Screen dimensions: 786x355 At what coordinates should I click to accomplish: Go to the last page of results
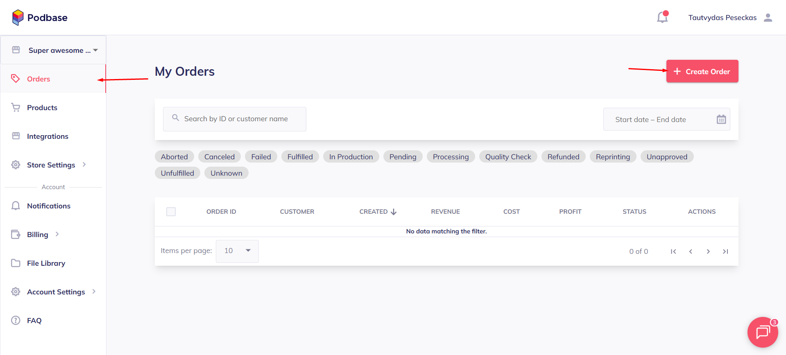(x=725, y=251)
